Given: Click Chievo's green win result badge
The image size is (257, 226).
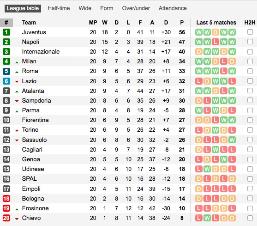Looking at the screenshot, I should pyautogui.click(x=207, y=218).
